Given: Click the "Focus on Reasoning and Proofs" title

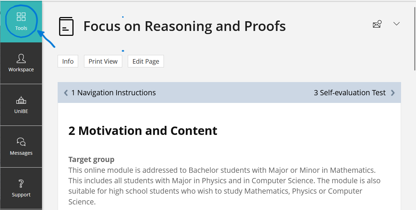Looking at the screenshot, I should pyautogui.click(x=184, y=26).
